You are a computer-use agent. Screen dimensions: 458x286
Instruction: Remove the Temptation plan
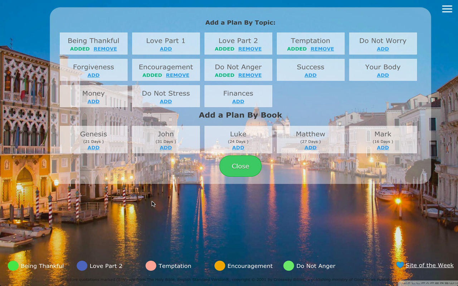(322, 49)
